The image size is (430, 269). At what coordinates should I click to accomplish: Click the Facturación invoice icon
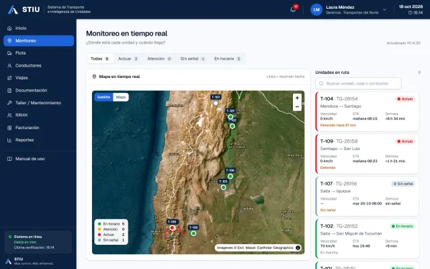(9, 128)
